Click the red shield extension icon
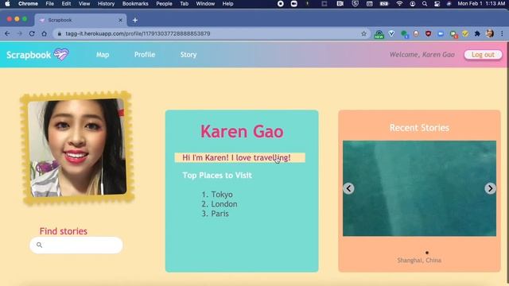The image size is (509, 286). tap(428, 33)
